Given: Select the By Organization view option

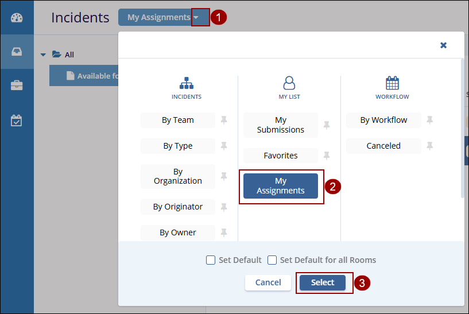Looking at the screenshot, I should (178, 176).
